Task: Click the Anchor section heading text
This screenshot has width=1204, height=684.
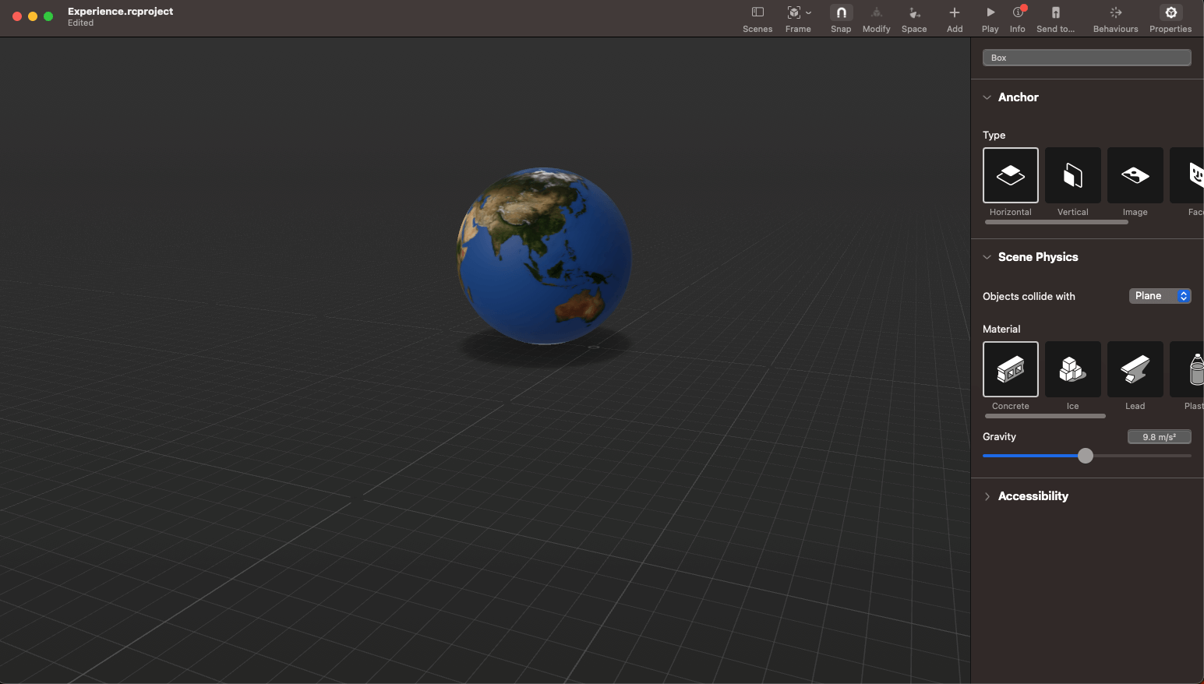Action: click(x=1019, y=97)
